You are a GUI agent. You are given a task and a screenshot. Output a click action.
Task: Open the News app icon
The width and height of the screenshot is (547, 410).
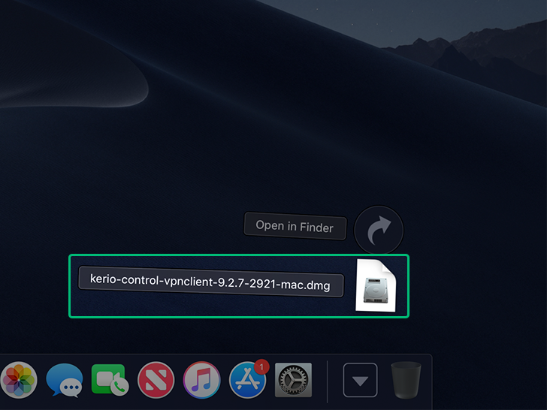[x=156, y=380]
